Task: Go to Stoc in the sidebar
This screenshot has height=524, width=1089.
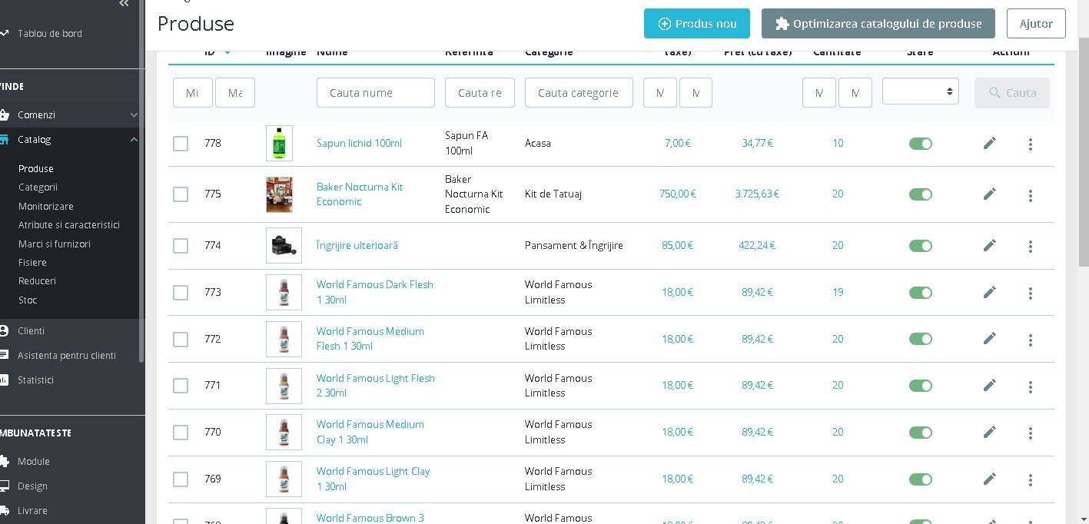Action: [x=28, y=300]
